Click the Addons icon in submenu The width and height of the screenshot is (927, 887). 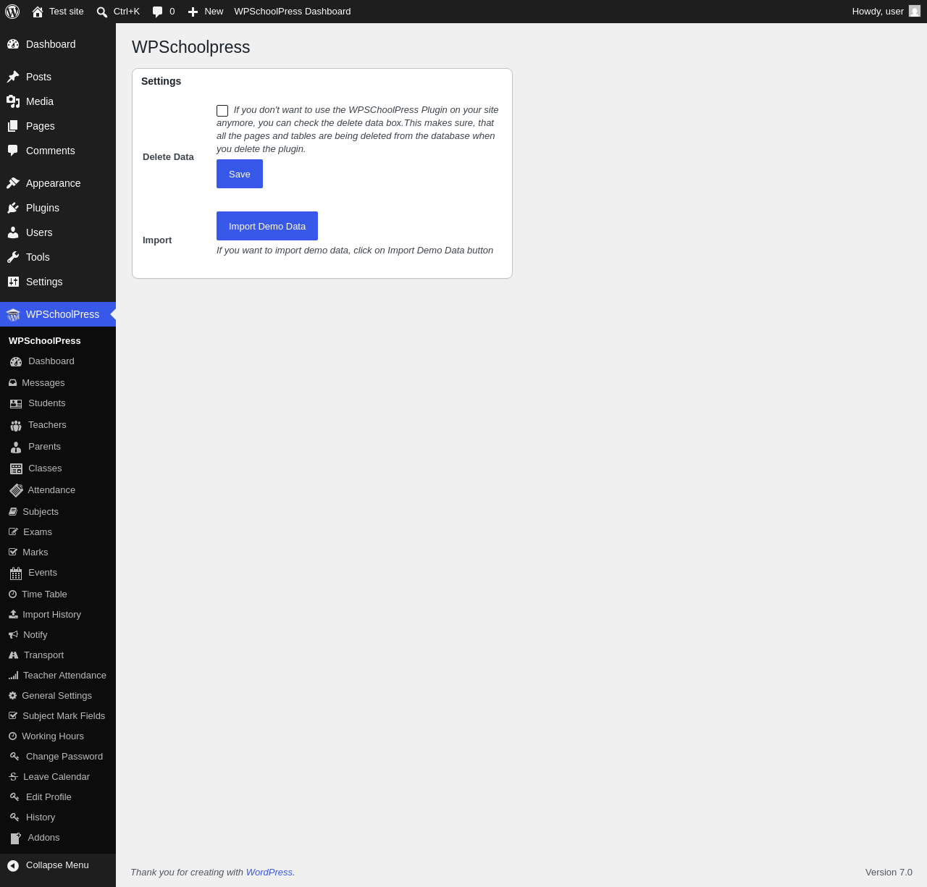[16, 838]
